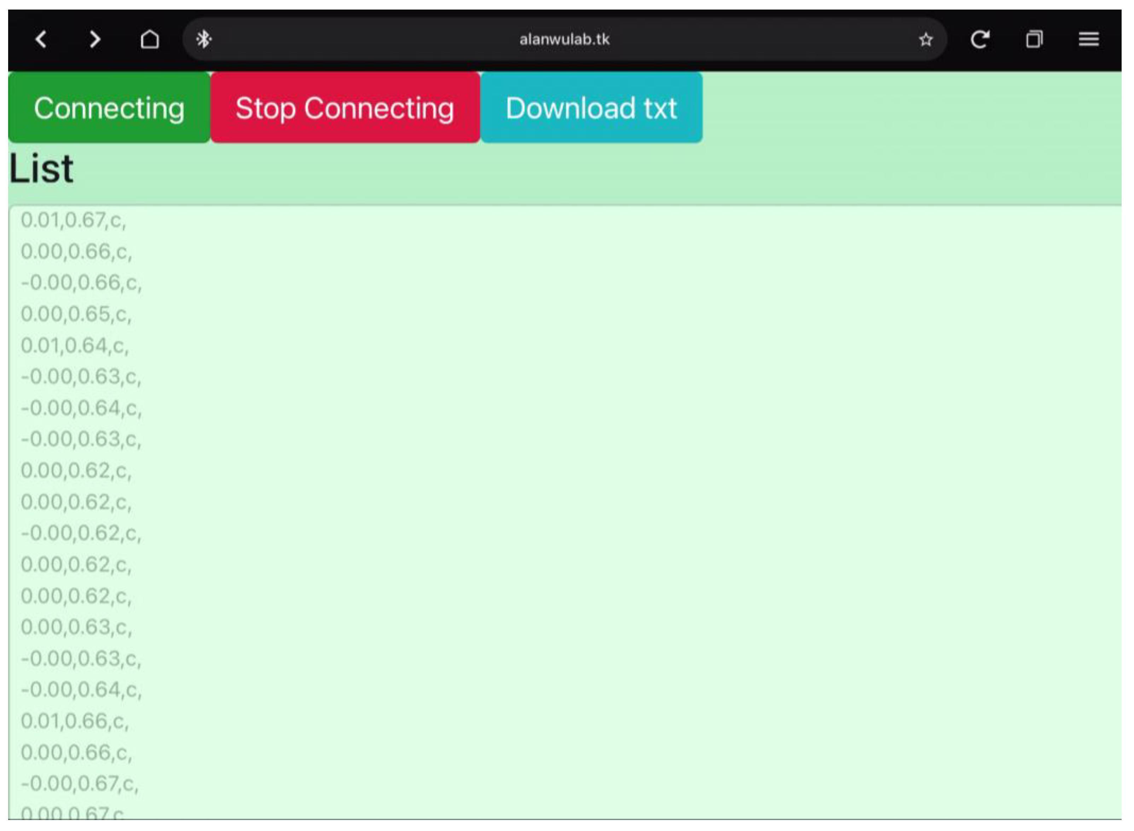The width and height of the screenshot is (1134, 831).
Task: Click the partially visible bottom data line
Action: [72, 813]
